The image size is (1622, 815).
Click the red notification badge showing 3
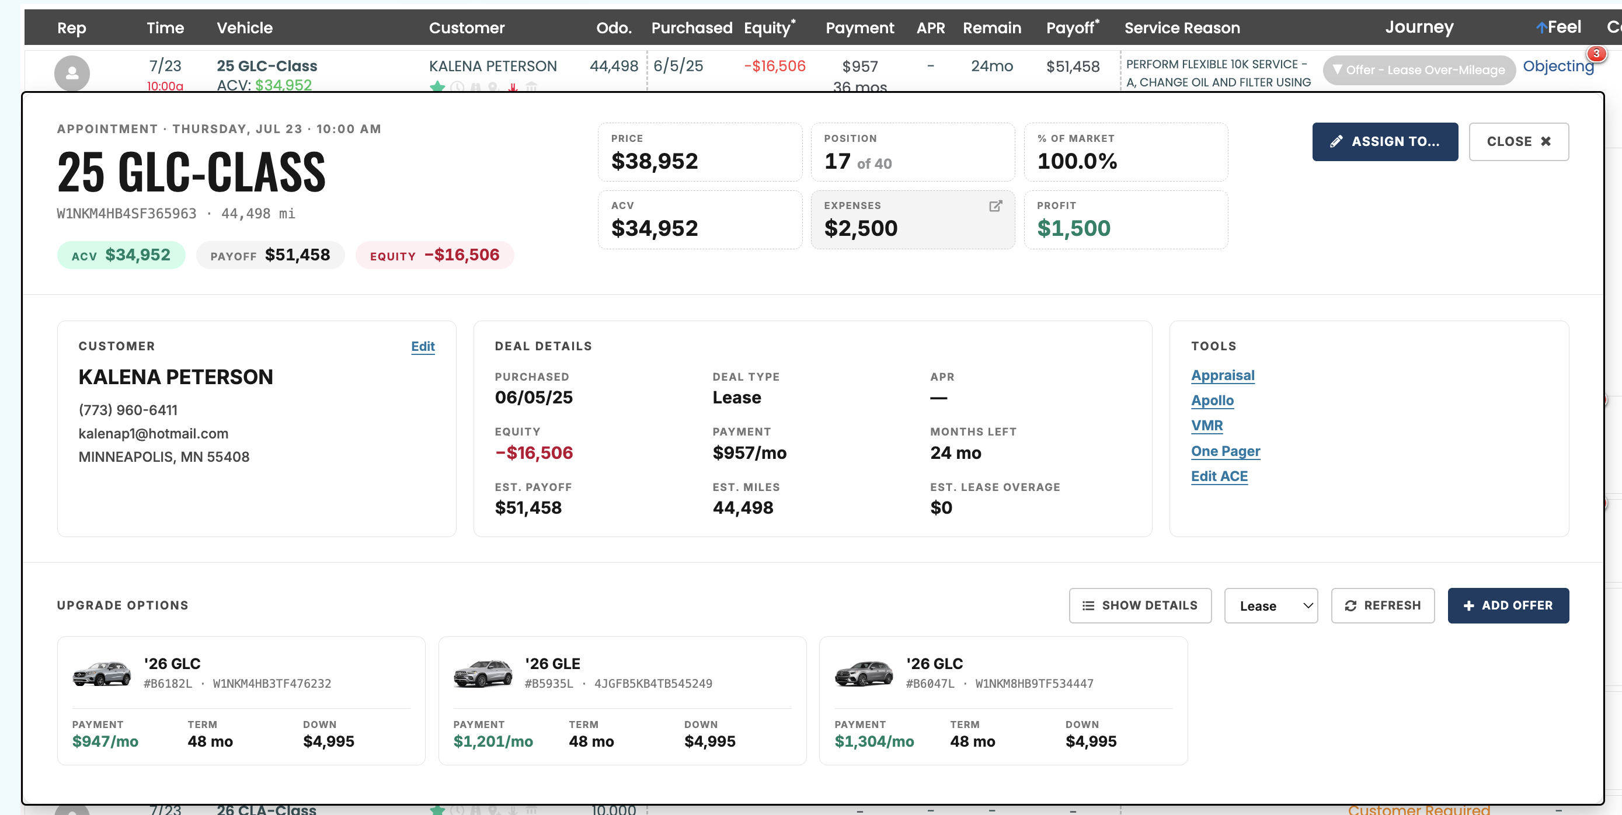pyautogui.click(x=1596, y=54)
